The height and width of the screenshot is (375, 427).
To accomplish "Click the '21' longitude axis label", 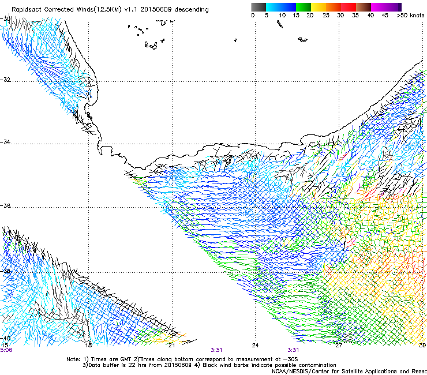I will tap(171, 346).
